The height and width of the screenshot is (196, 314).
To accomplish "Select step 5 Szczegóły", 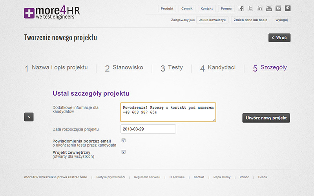I will (270, 68).
